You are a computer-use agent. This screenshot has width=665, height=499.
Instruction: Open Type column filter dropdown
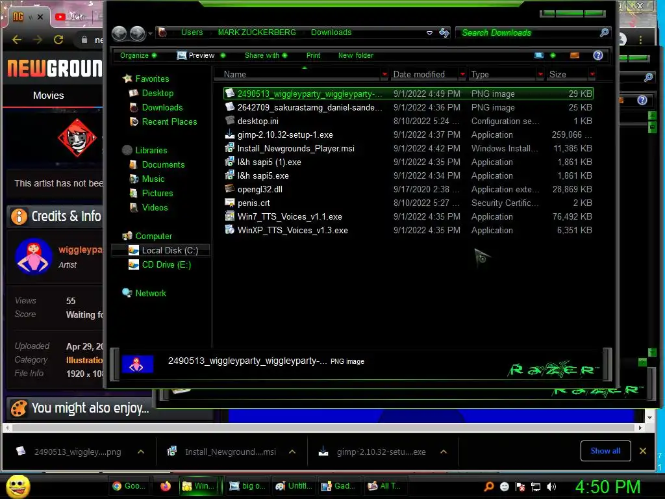pos(540,74)
